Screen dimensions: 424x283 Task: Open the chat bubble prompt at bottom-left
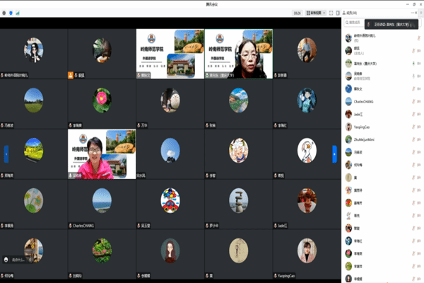click(18, 260)
